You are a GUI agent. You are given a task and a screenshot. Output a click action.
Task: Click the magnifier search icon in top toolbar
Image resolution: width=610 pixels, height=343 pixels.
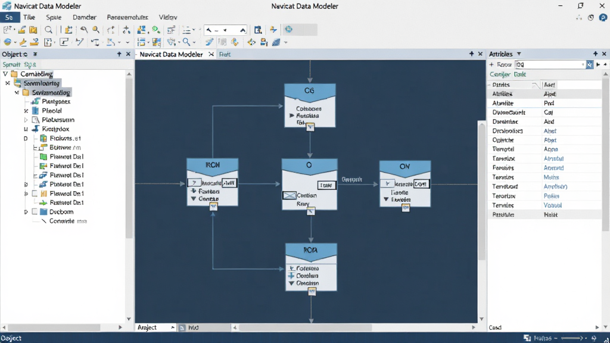[48, 30]
